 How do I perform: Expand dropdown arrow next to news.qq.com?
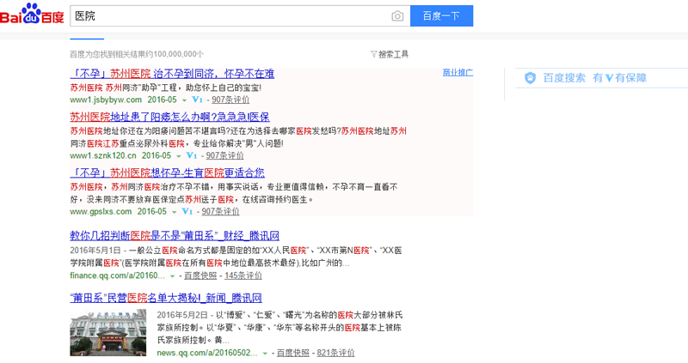pos(265,354)
